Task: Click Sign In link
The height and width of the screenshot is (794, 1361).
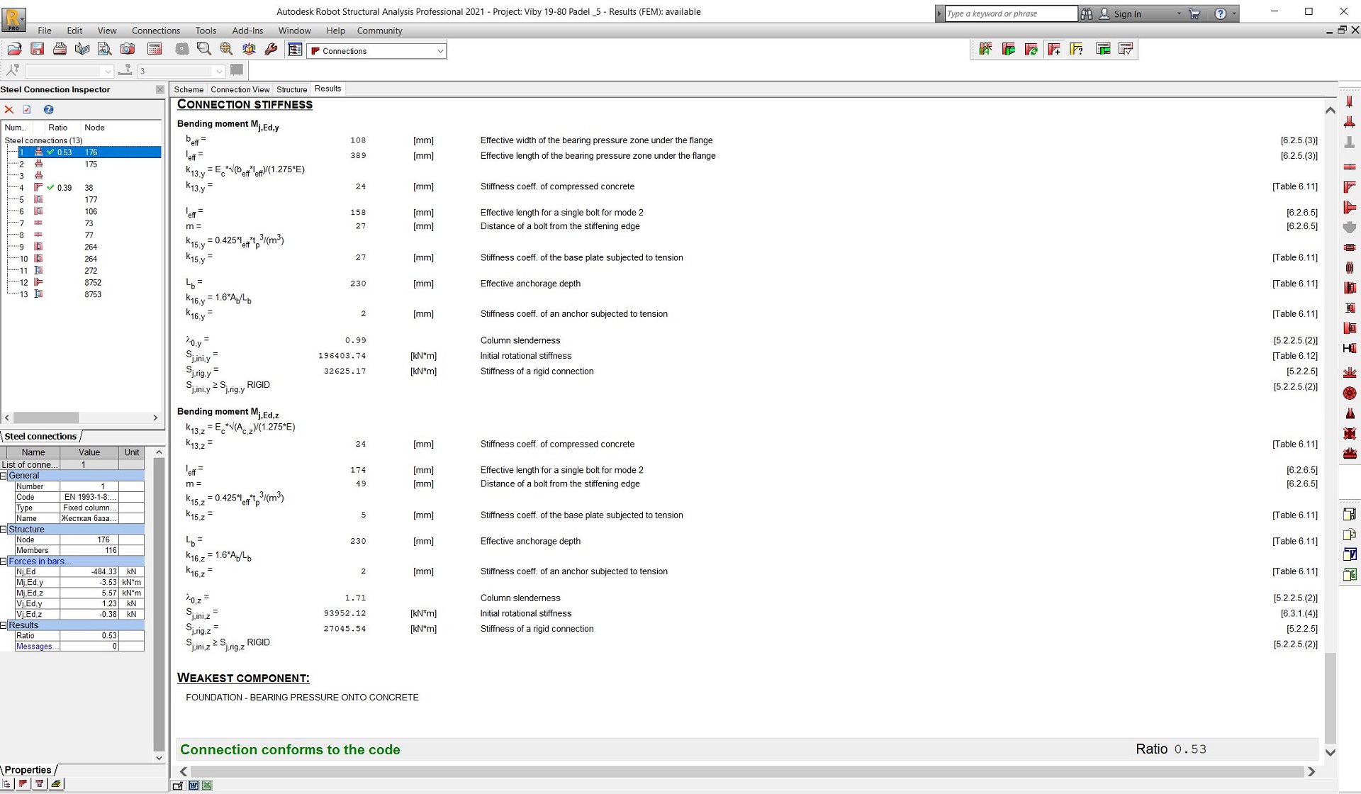Action: pyautogui.click(x=1127, y=13)
